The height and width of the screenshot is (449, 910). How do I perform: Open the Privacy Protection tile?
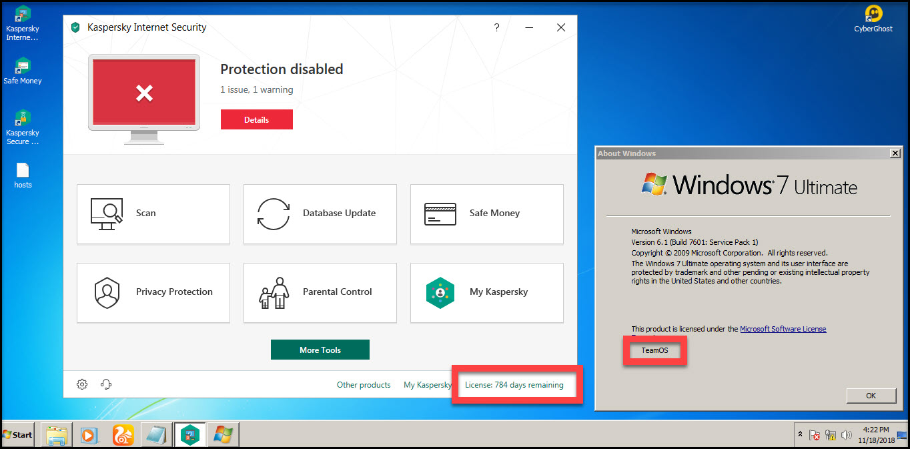tap(153, 293)
